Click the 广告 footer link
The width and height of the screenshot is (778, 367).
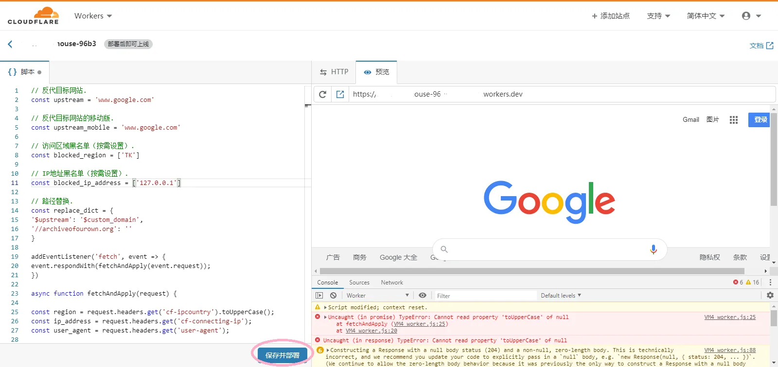point(333,257)
